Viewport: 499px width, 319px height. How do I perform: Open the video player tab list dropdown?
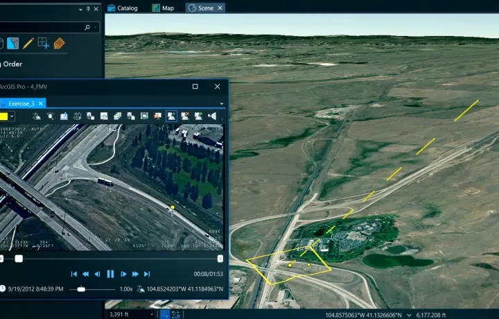[222, 104]
